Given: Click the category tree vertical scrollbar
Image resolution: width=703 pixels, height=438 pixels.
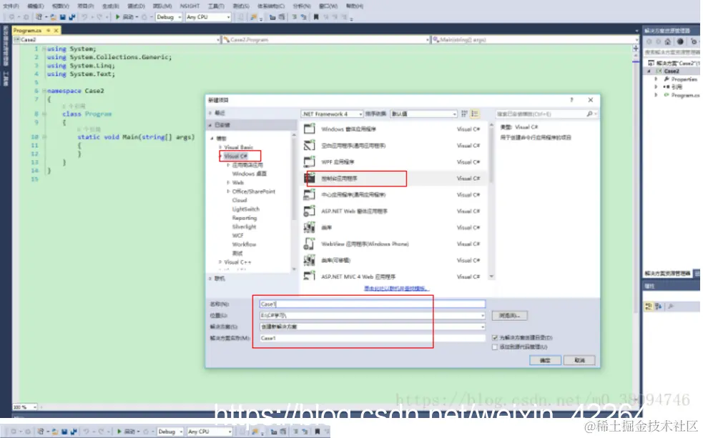Looking at the screenshot, I should click(x=294, y=201).
